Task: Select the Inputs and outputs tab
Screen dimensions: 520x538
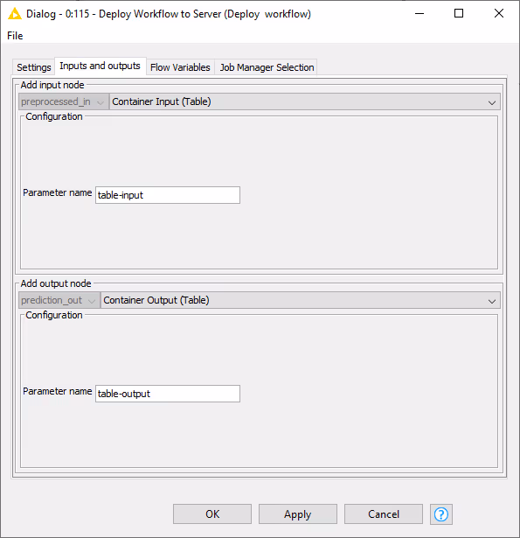Action: point(101,66)
